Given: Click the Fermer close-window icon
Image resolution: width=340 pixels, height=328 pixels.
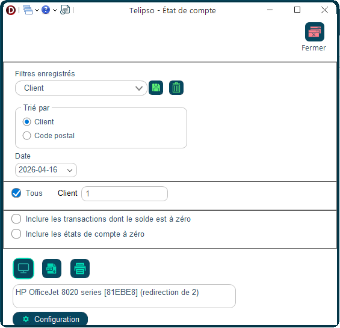Looking at the screenshot, I should (x=314, y=32).
